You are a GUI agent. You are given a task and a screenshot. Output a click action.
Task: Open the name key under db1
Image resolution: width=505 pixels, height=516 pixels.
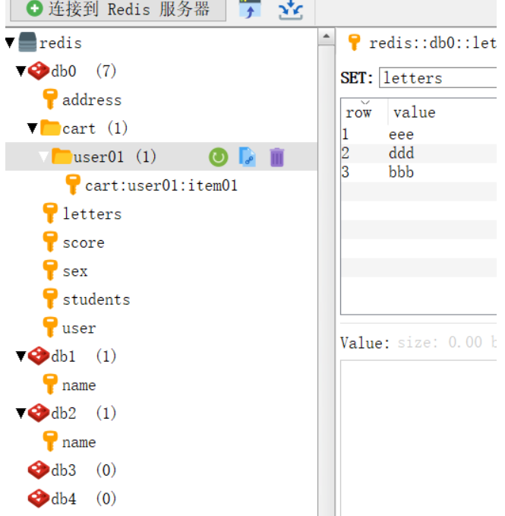click(x=79, y=385)
